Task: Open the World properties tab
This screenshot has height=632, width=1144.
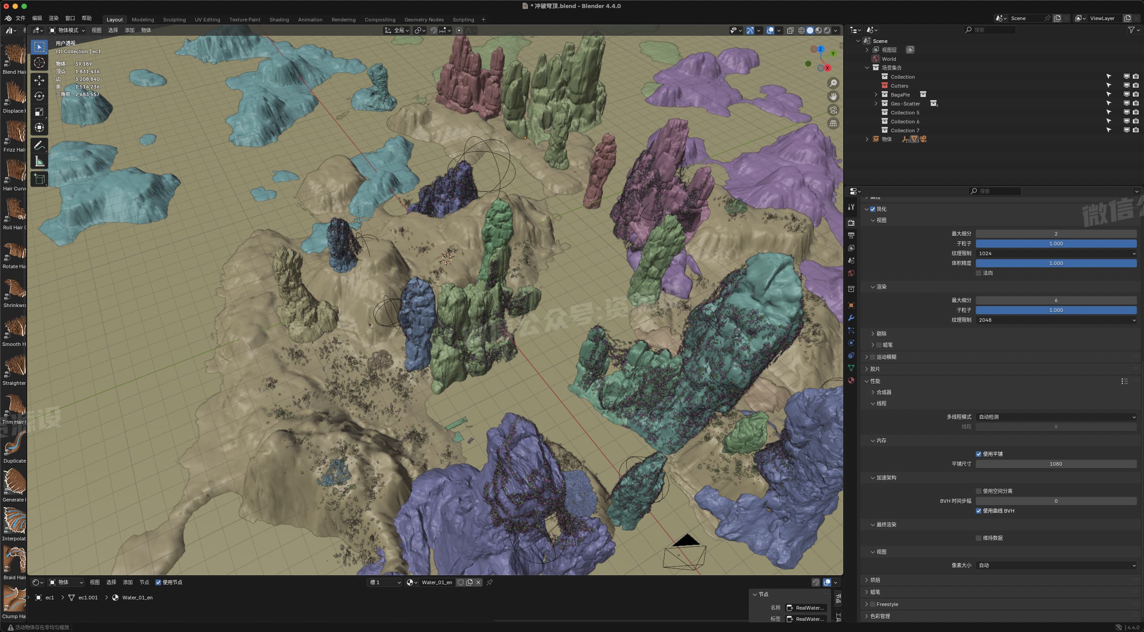Action: 851,273
